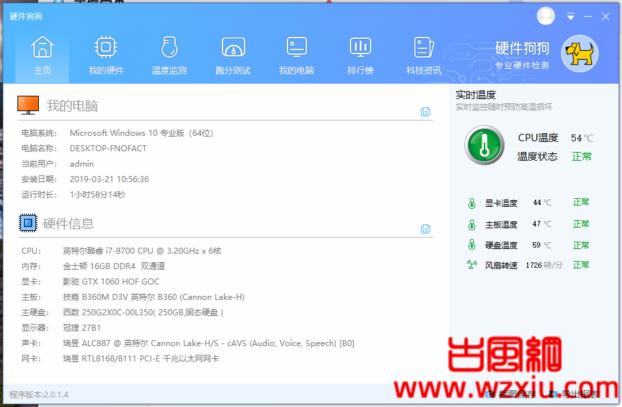Open 科技资讯 tech news tab
The image size is (622, 407).
point(424,56)
